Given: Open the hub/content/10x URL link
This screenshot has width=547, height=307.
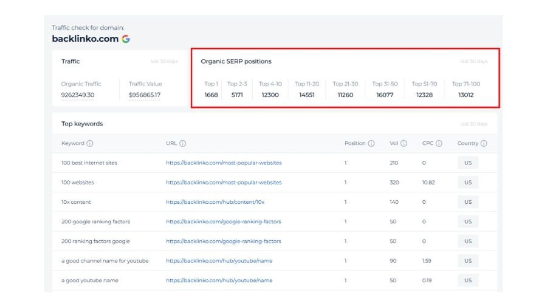Looking at the screenshot, I should pos(215,202).
